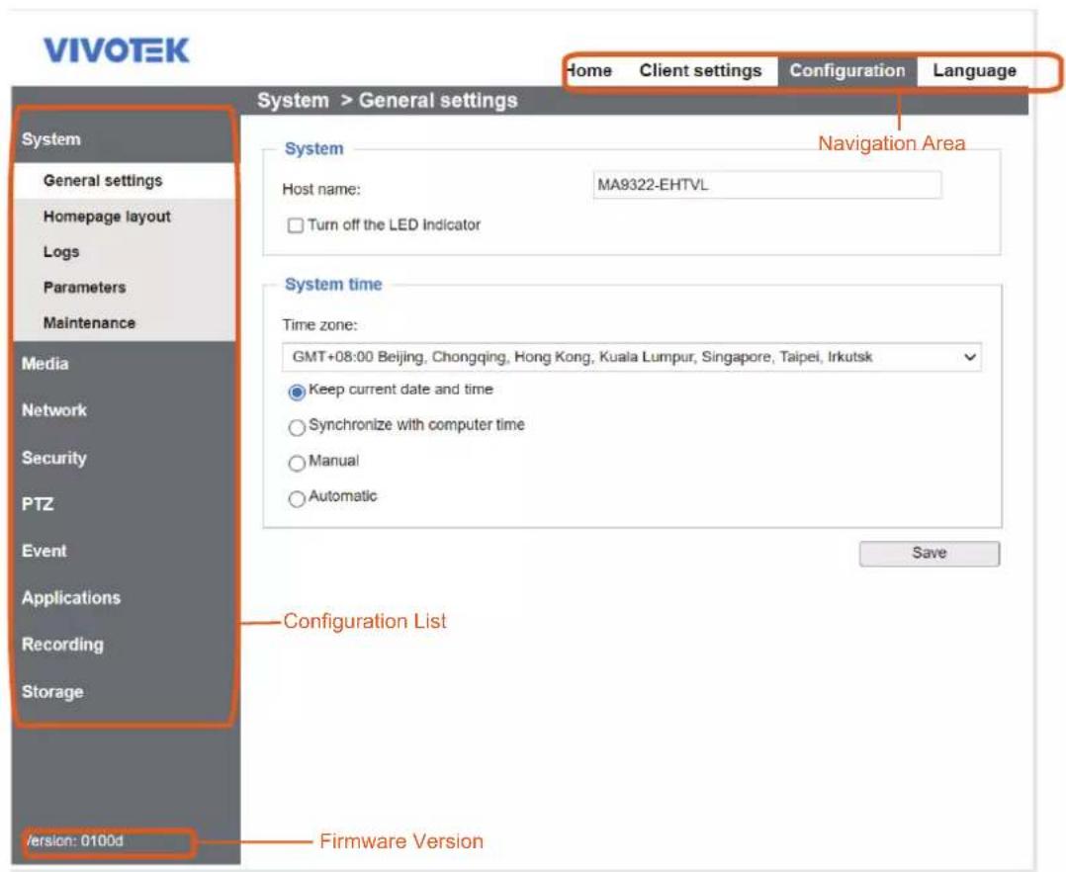Click the Time zone label
This screenshot has width=1066, height=872.
(x=319, y=325)
